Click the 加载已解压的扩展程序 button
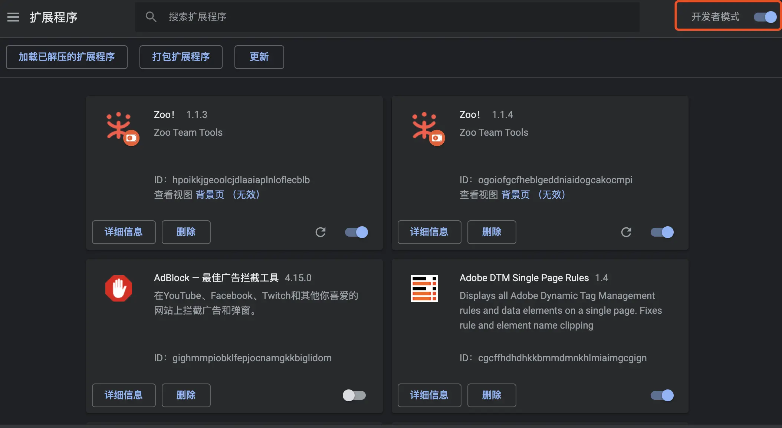Viewport: 782px width, 428px height. coord(67,57)
